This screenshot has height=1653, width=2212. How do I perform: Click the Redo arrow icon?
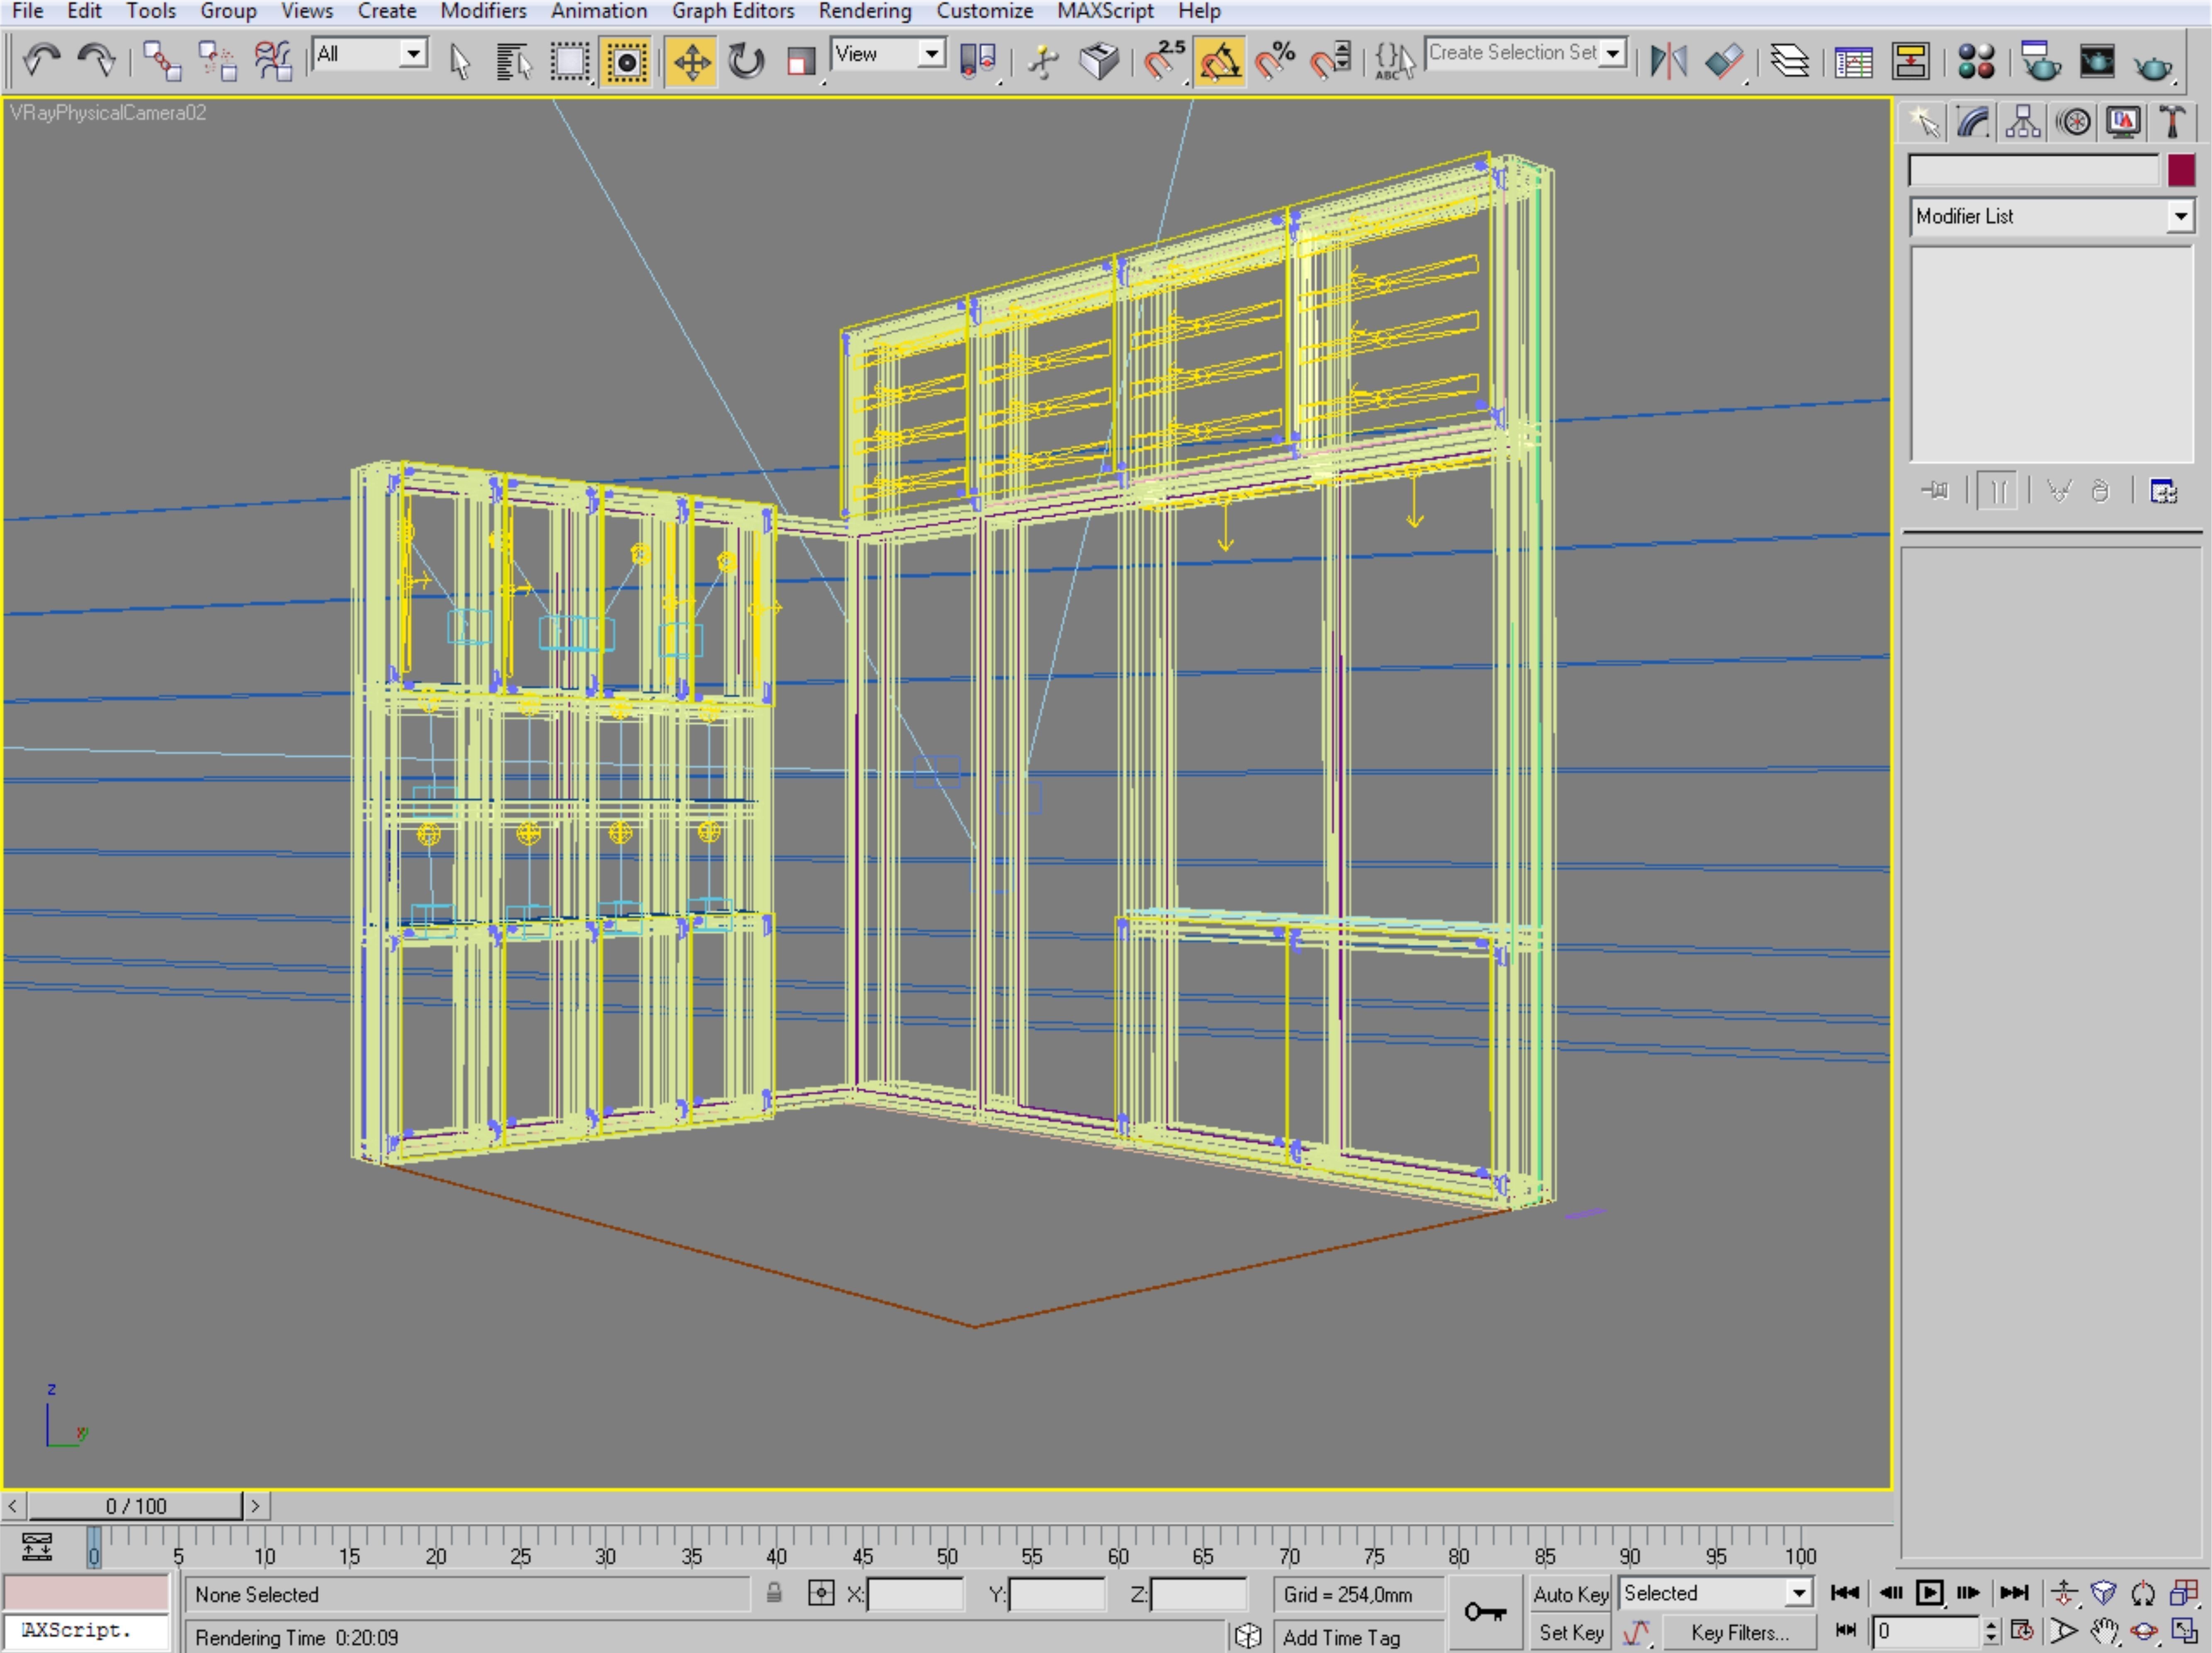pyautogui.click(x=97, y=61)
